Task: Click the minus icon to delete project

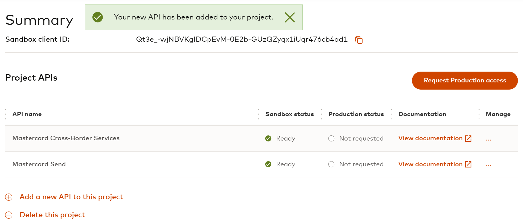Action: pyautogui.click(x=9, y=215)
